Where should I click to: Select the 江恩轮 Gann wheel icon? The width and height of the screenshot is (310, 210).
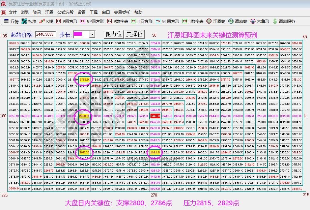point(215,21)
